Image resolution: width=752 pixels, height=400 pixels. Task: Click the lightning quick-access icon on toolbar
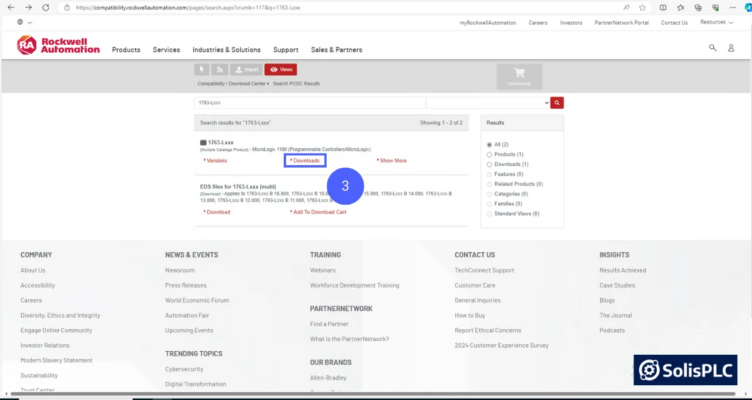[x=202, y=69]
